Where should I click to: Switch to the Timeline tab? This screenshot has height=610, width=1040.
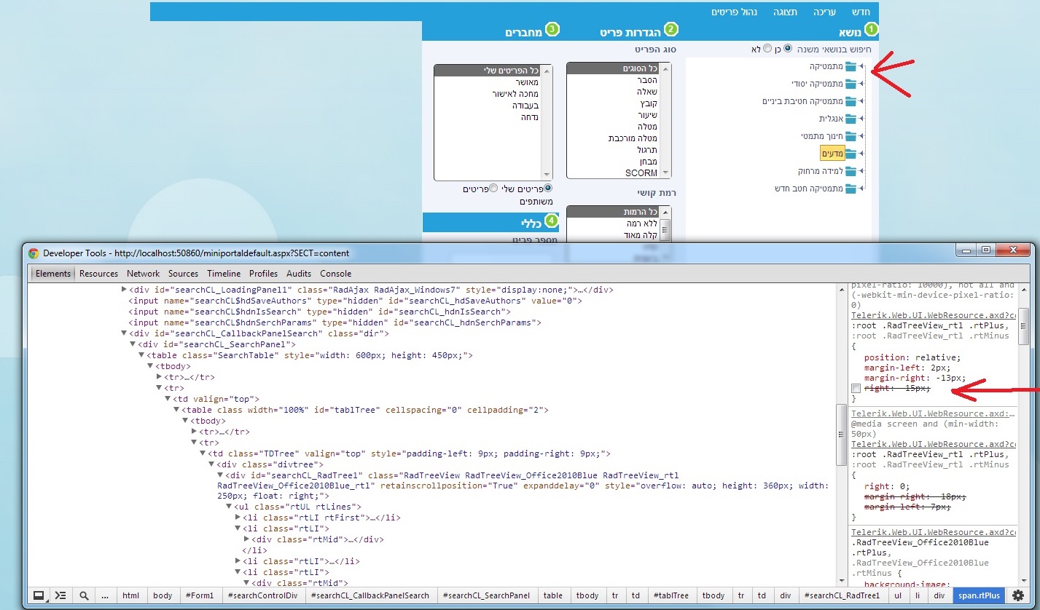point(224,274)
